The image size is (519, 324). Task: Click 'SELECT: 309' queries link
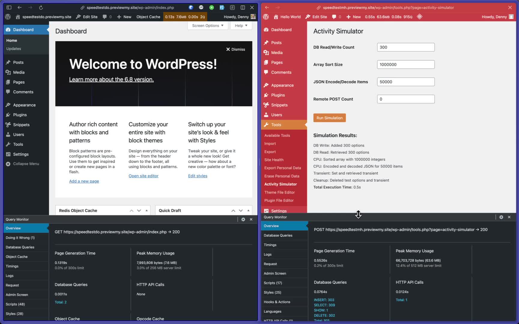point(324,305)
